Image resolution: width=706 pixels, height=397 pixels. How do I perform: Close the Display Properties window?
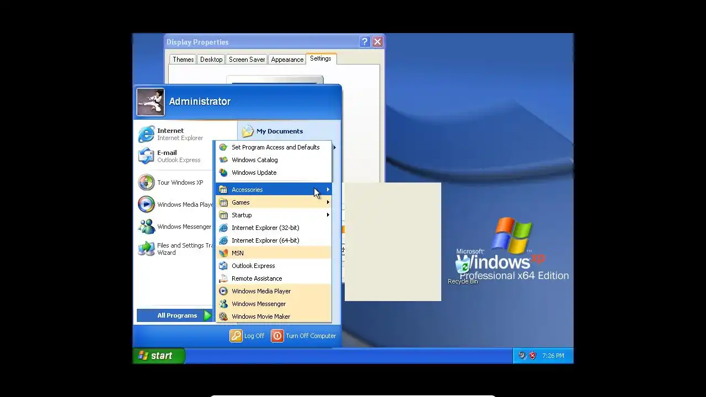[377, 42]
